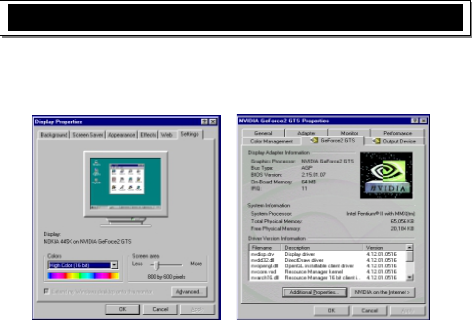
Task: Click the help icon in Display Properties title bar
Action: point(204,122)
